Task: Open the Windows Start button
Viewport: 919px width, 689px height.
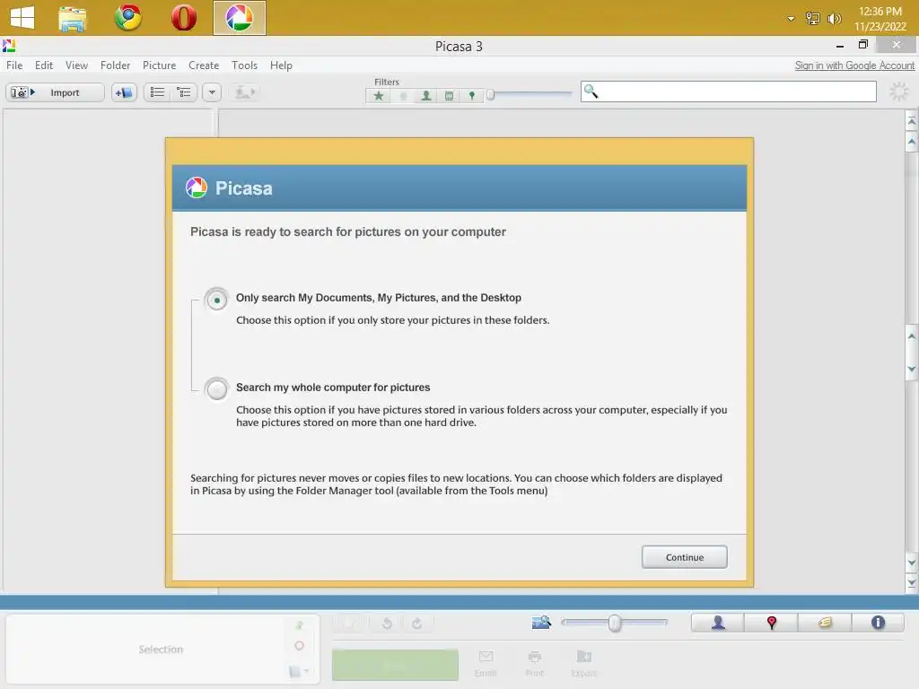Action: click(x=22, y=18)
